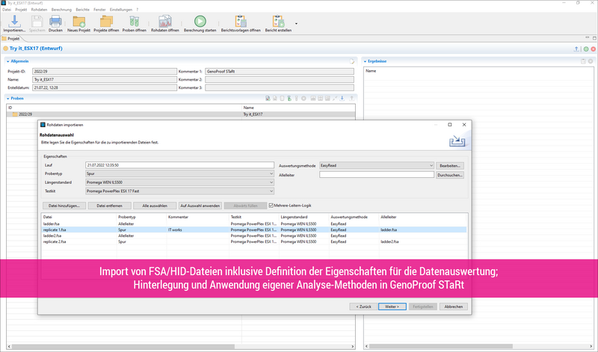Expand the Längenstandard combo box
598x352 pixels.
[x=179, y=181]
